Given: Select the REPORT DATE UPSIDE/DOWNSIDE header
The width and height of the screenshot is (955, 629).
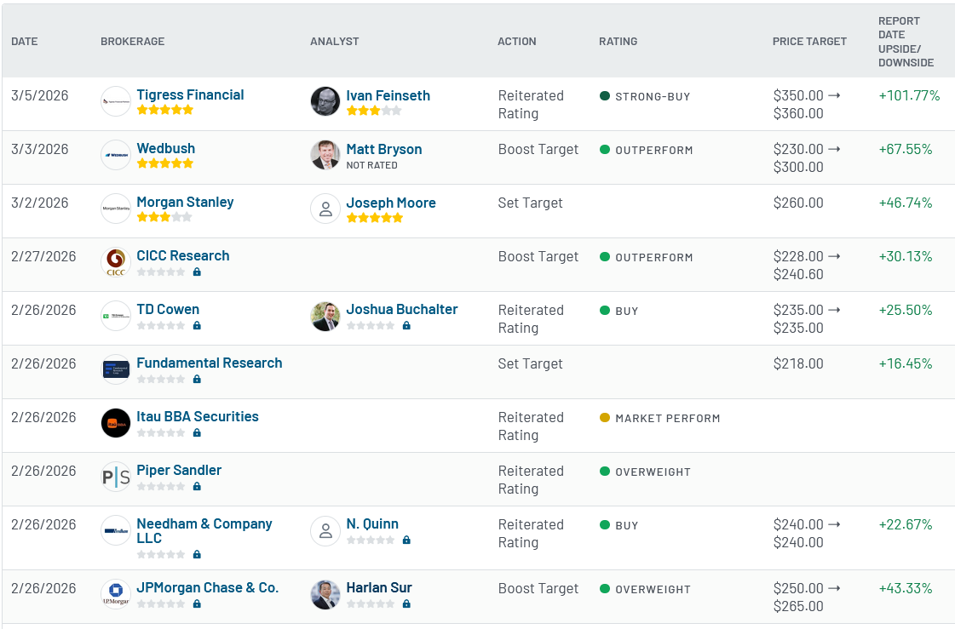Looking at the screenshot, I should 906,42.
